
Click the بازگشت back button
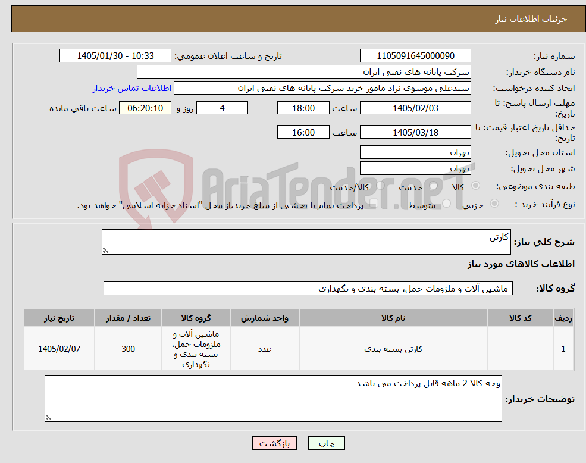pos(274,443)
